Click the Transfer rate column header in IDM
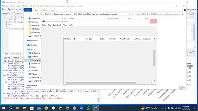 coord(125,39)
